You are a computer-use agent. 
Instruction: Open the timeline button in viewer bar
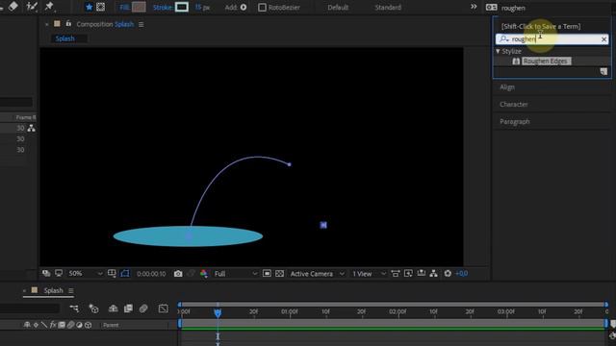tap(422, 273)
